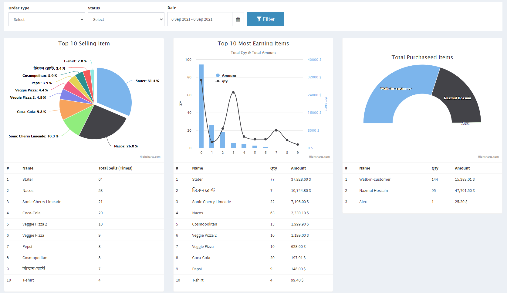The image size is (507, 293).
Task: Open Highcharts.com link under earnings chart
Action: 319,157
